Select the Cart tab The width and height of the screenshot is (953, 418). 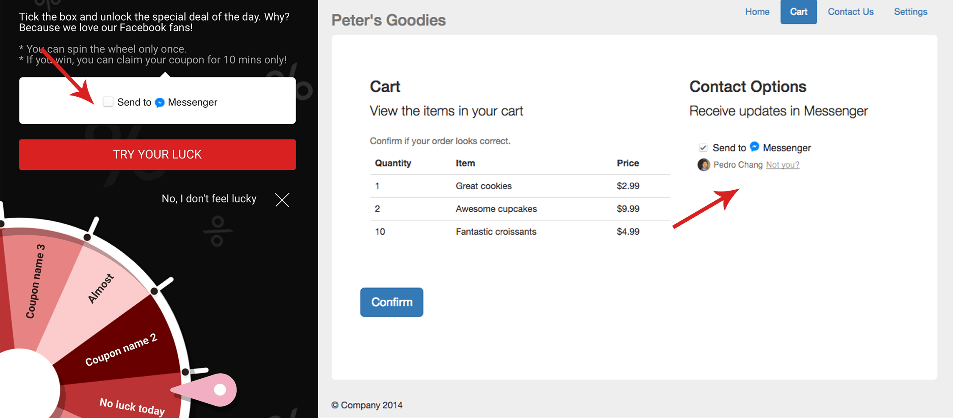(798, 12)
